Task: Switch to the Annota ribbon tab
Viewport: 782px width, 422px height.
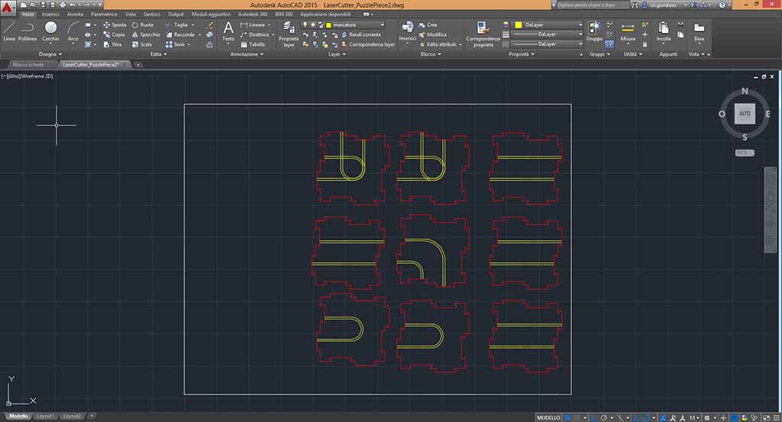Action: coord(75,14)
